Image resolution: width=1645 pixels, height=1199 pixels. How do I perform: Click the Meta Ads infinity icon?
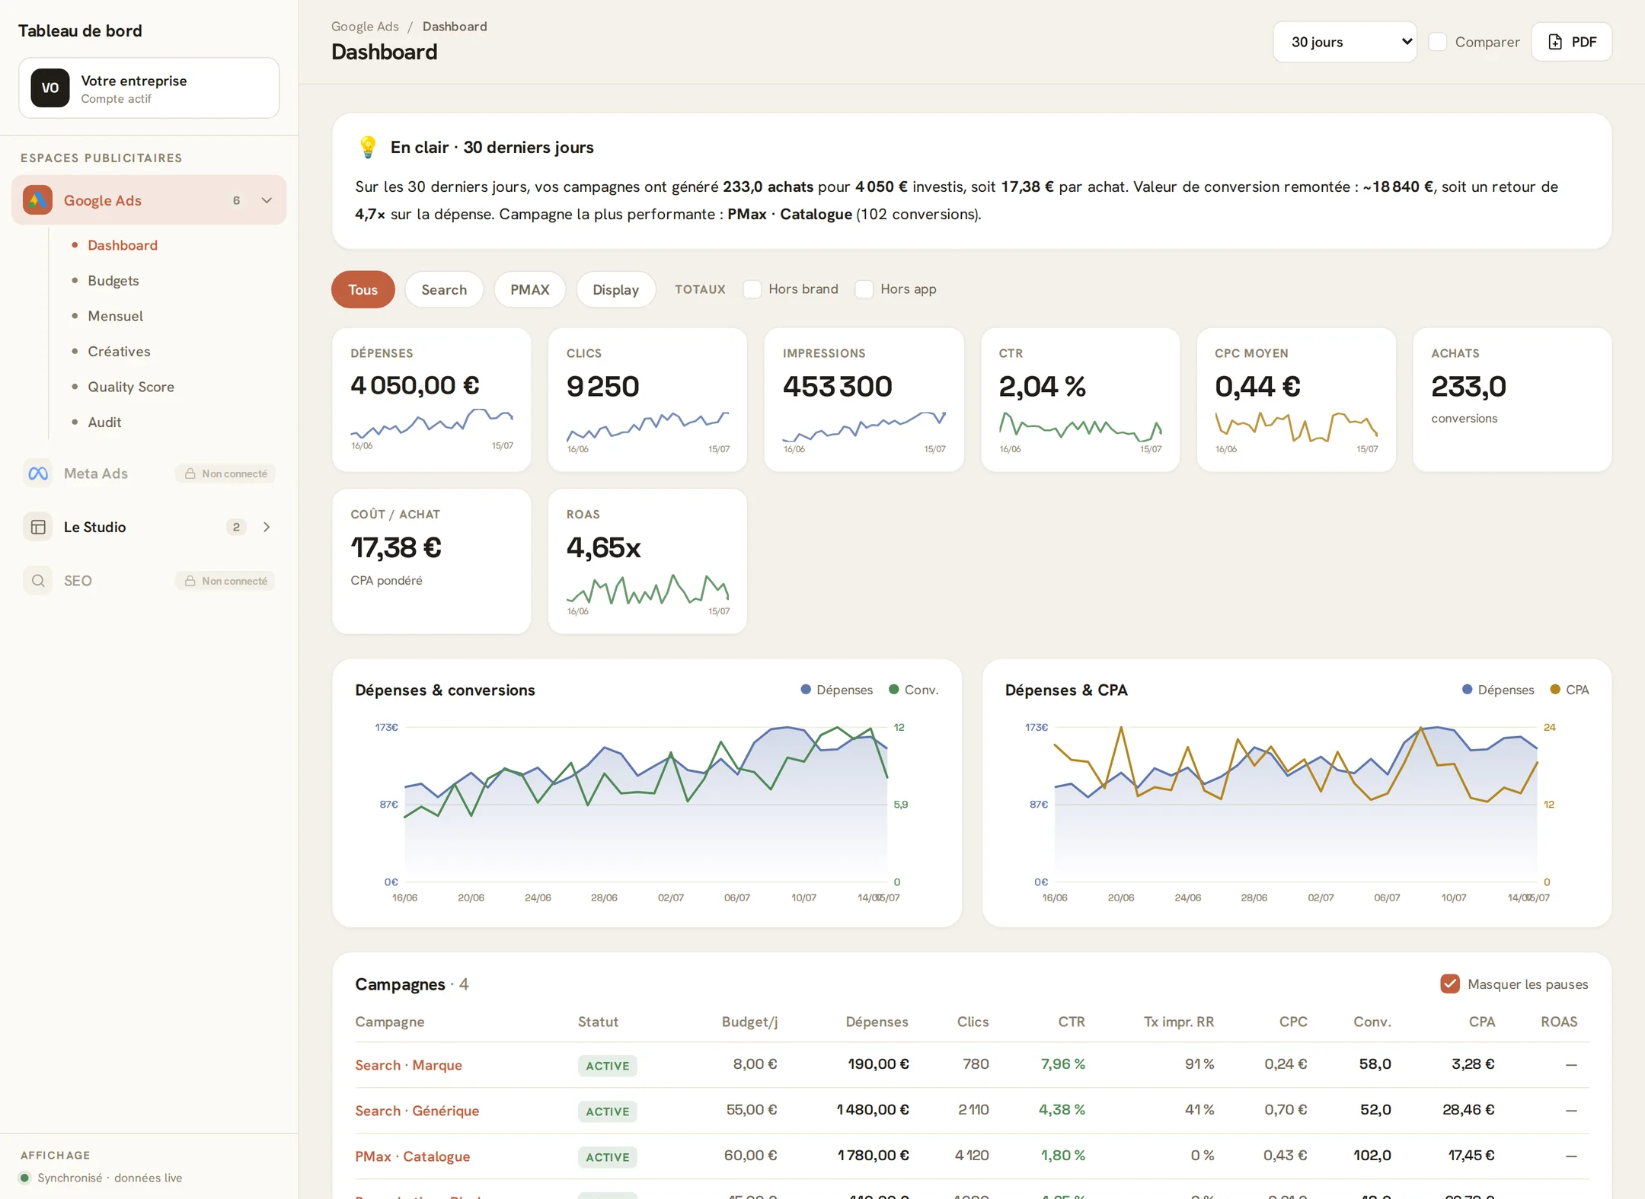(x=37, y=474)
